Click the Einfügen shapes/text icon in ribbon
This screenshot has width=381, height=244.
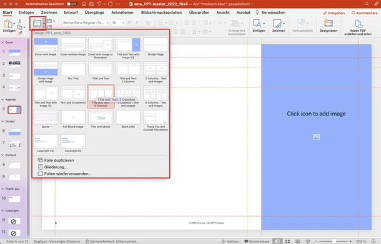point(257,24)
